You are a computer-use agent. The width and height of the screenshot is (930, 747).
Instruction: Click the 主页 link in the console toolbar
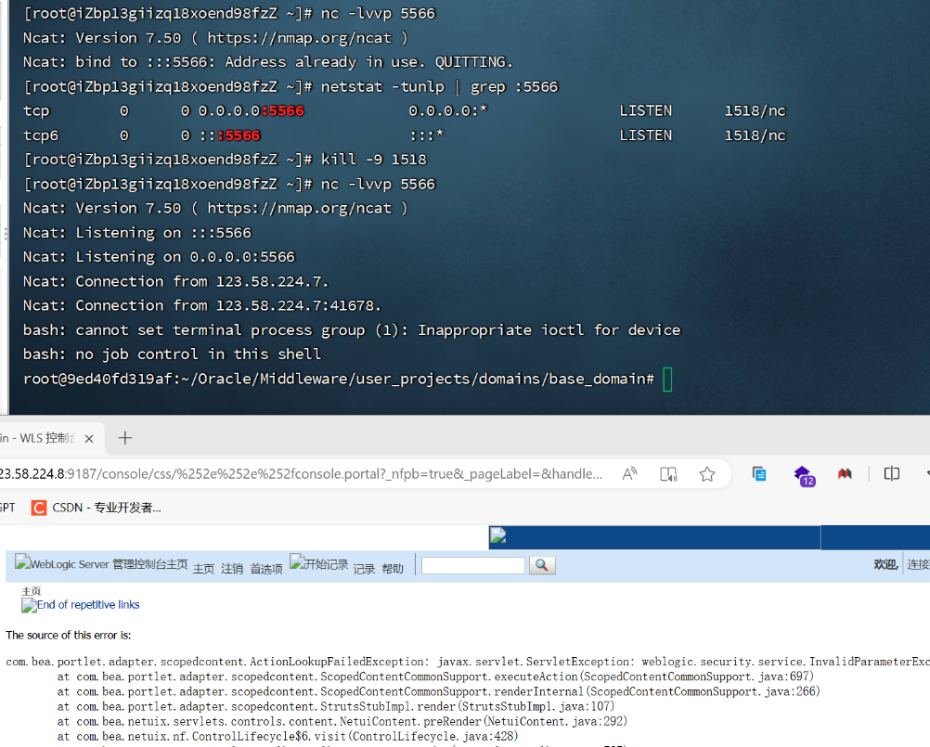(x=203, y=569)
